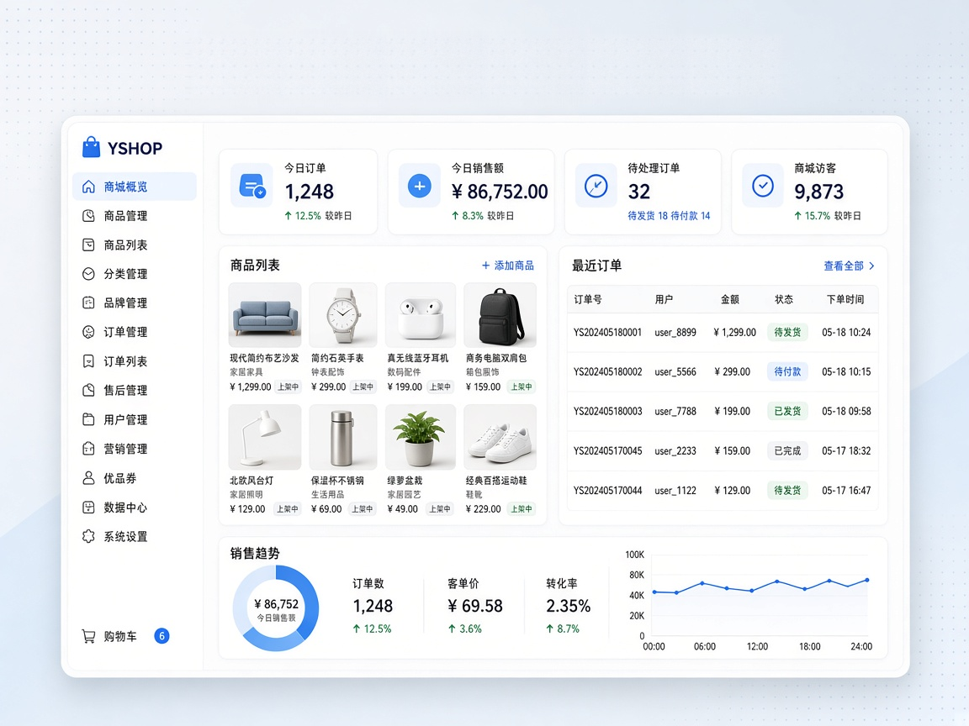The width and height of the screenshot is (969, 726).
Task: Open the white sneakers product thumbnail
Action: coord(500,437)
